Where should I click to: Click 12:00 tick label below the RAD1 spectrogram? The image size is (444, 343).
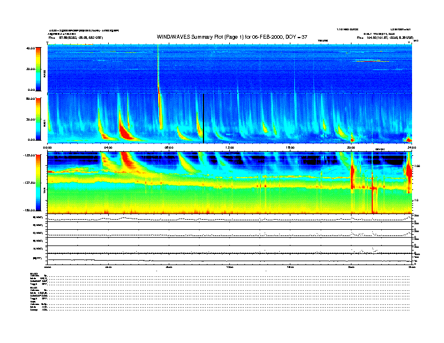pyautogui.click(x=230, y=147)
